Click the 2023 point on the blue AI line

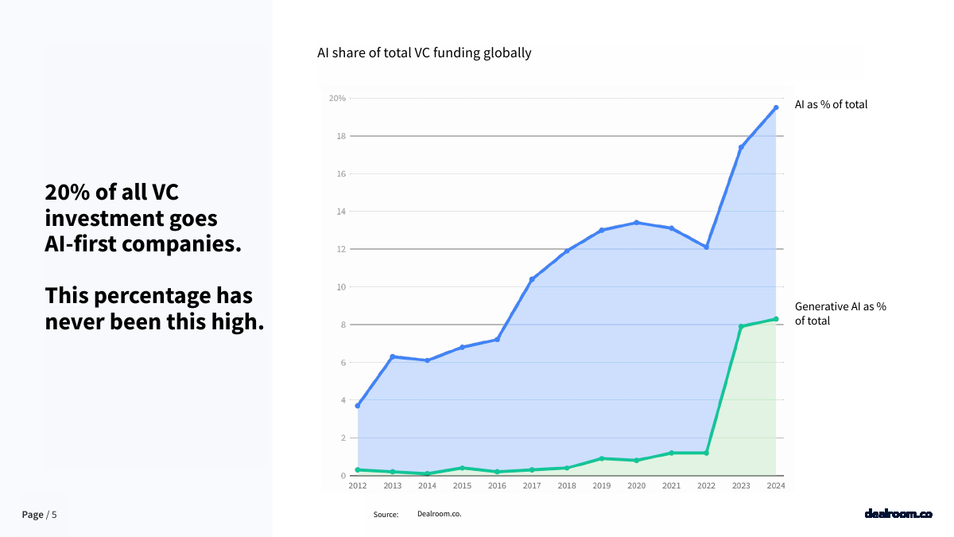point(741,147)
